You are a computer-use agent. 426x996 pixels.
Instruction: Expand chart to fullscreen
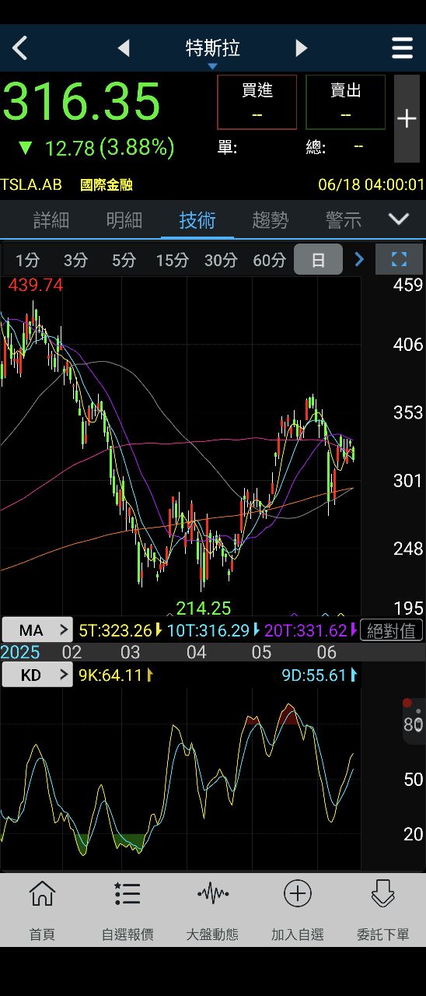tap(399, 259)
